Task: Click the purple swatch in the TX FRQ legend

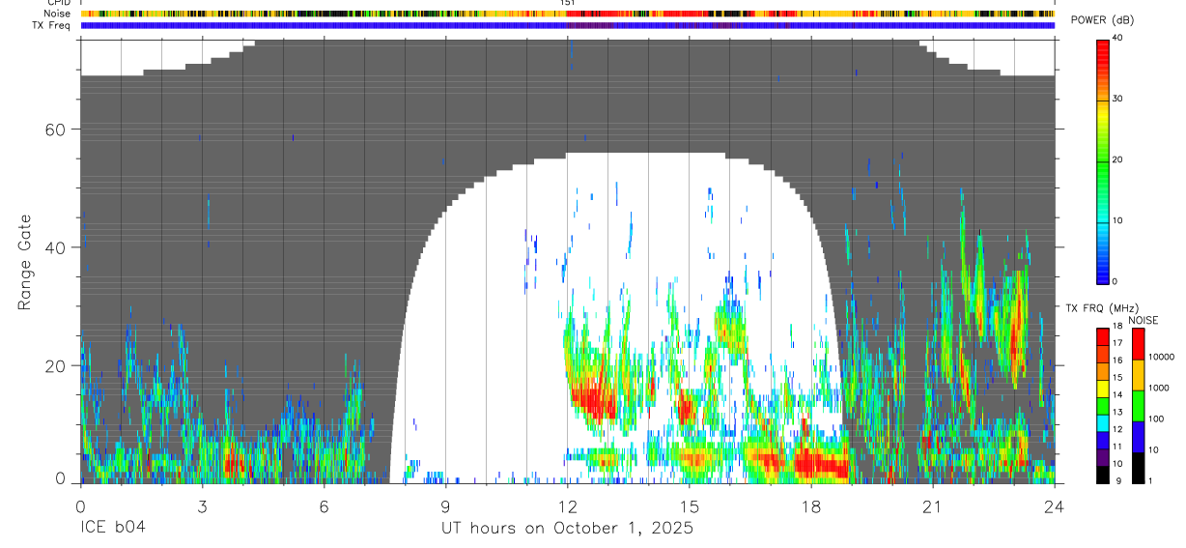Action: [1103, 458]
